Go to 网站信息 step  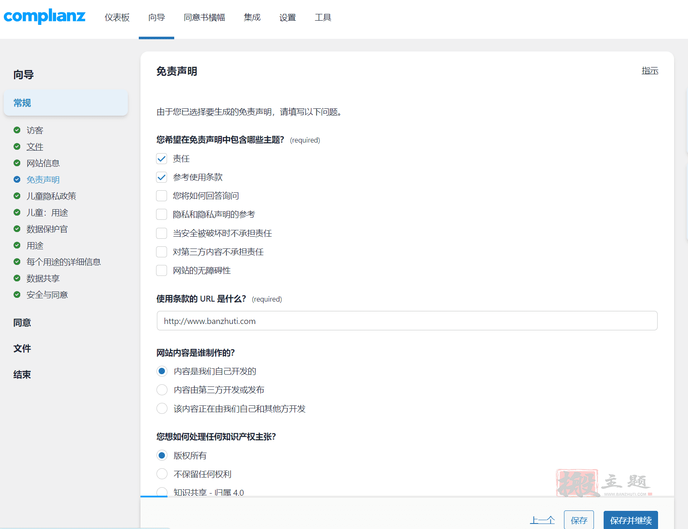(x=43, y=163)
